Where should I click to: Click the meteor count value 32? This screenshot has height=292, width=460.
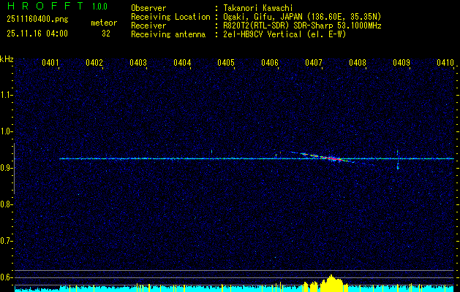pos(106,34)
